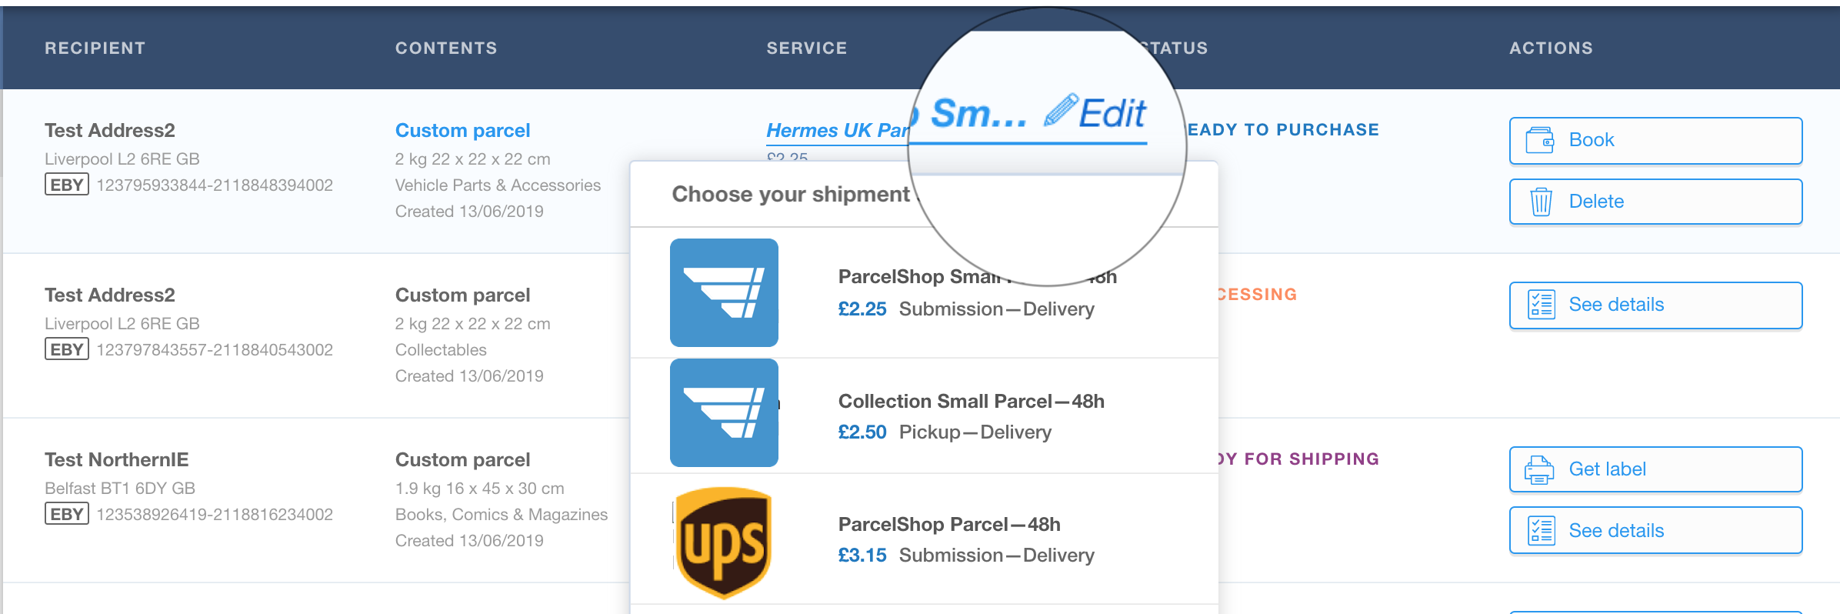Click the pencil Edit icon in magnifier
Image resolution: width=1840 pixels, height=614 pixels.
pyautogui.click(x=1061, y=110)
